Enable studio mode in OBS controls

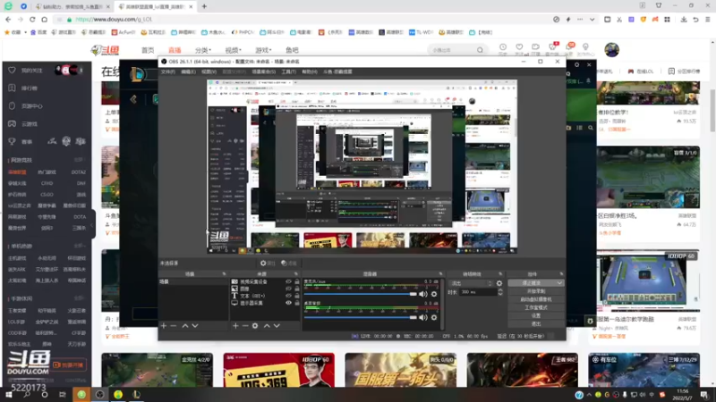point(535,307)
